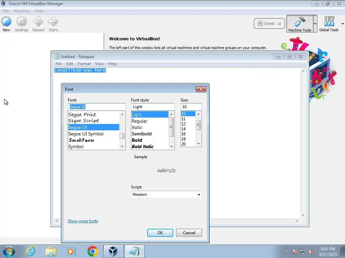Image resolution: width=345 pixels, height=258 pixels.
Task: Open VirtualBox Settings gear icon
Action: (21, 22)
